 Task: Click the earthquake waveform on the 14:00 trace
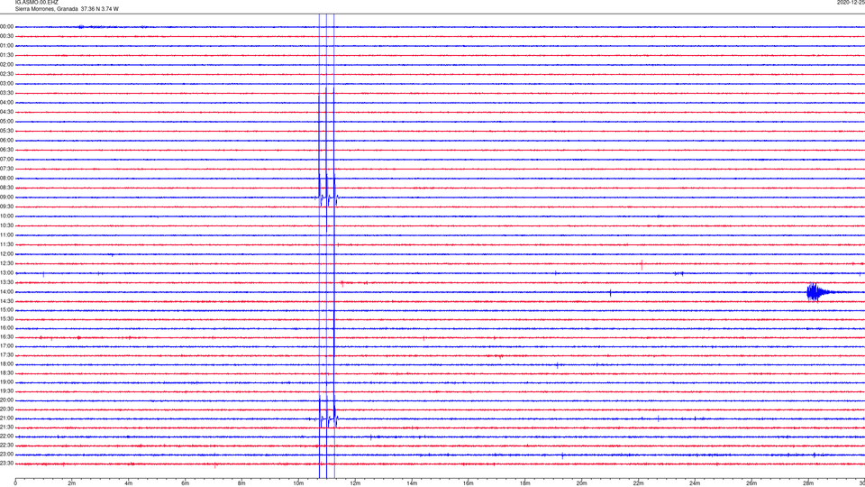coord(819,292)
